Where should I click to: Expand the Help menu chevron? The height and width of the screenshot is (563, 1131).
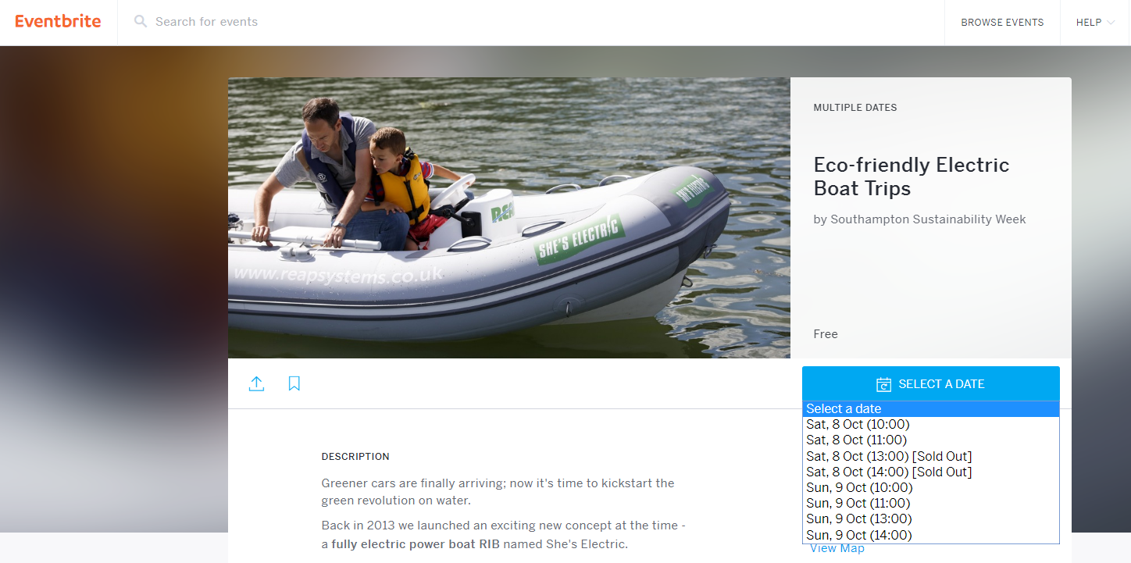[1111, 23]
